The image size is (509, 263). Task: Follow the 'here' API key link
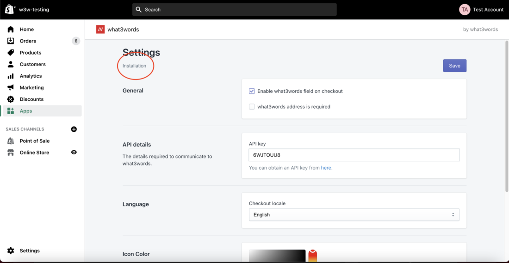[x=326, y=168]
